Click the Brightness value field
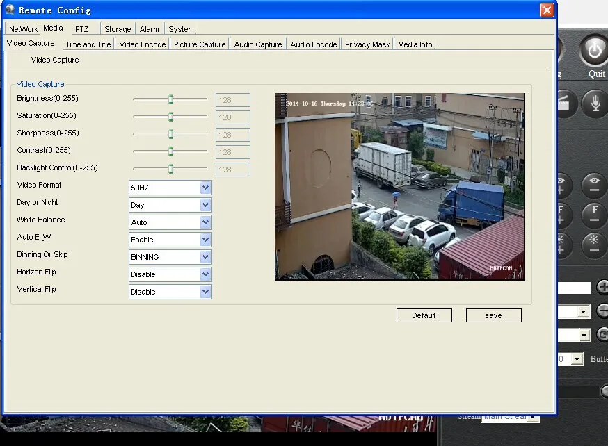 (x=232, y=100)
